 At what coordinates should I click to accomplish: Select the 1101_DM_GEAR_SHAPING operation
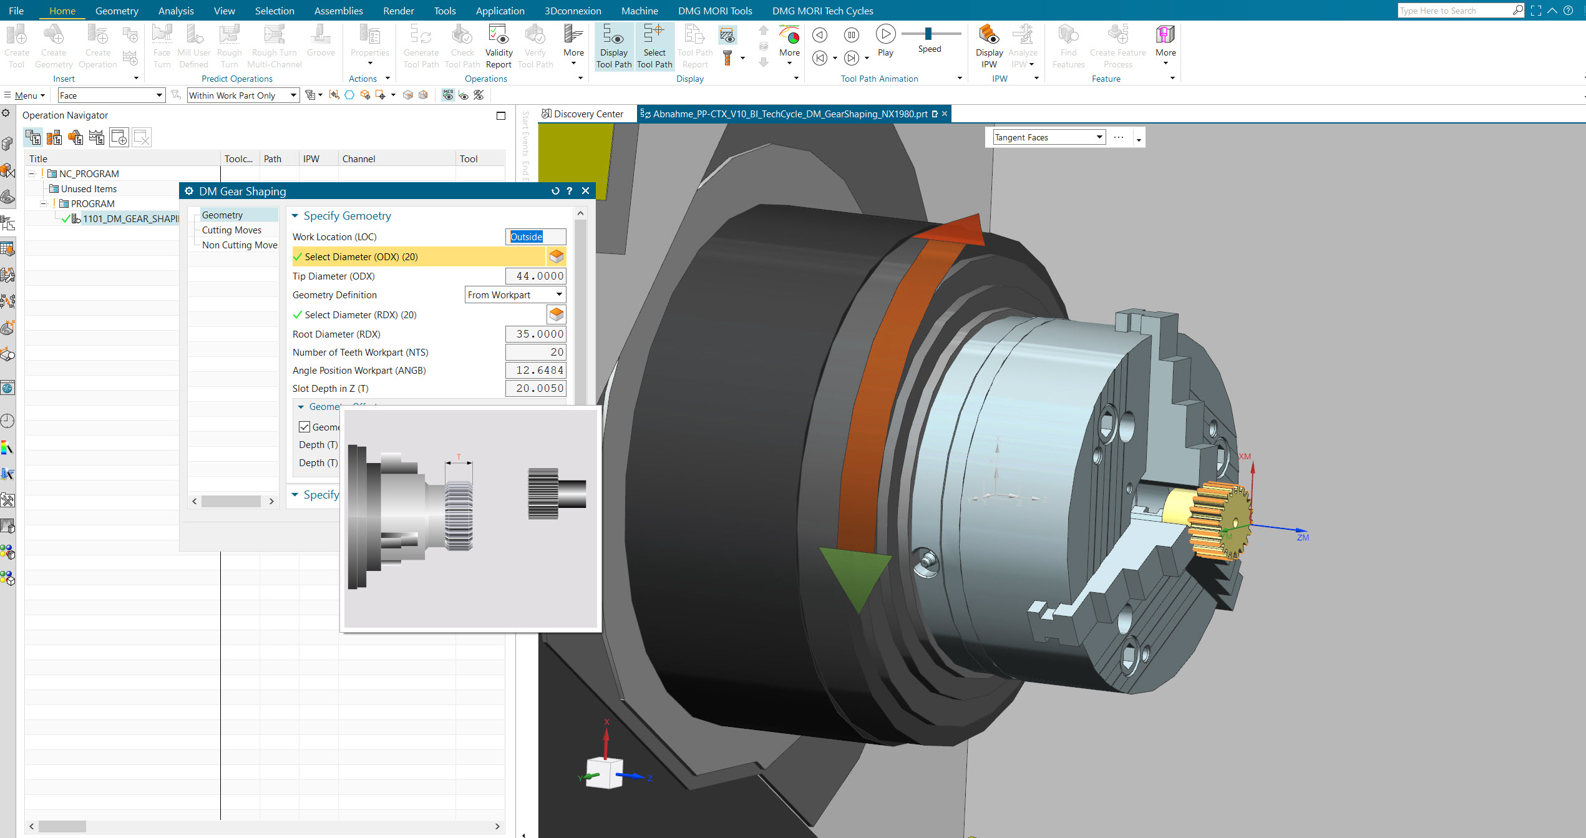click(x=131, y=219)
